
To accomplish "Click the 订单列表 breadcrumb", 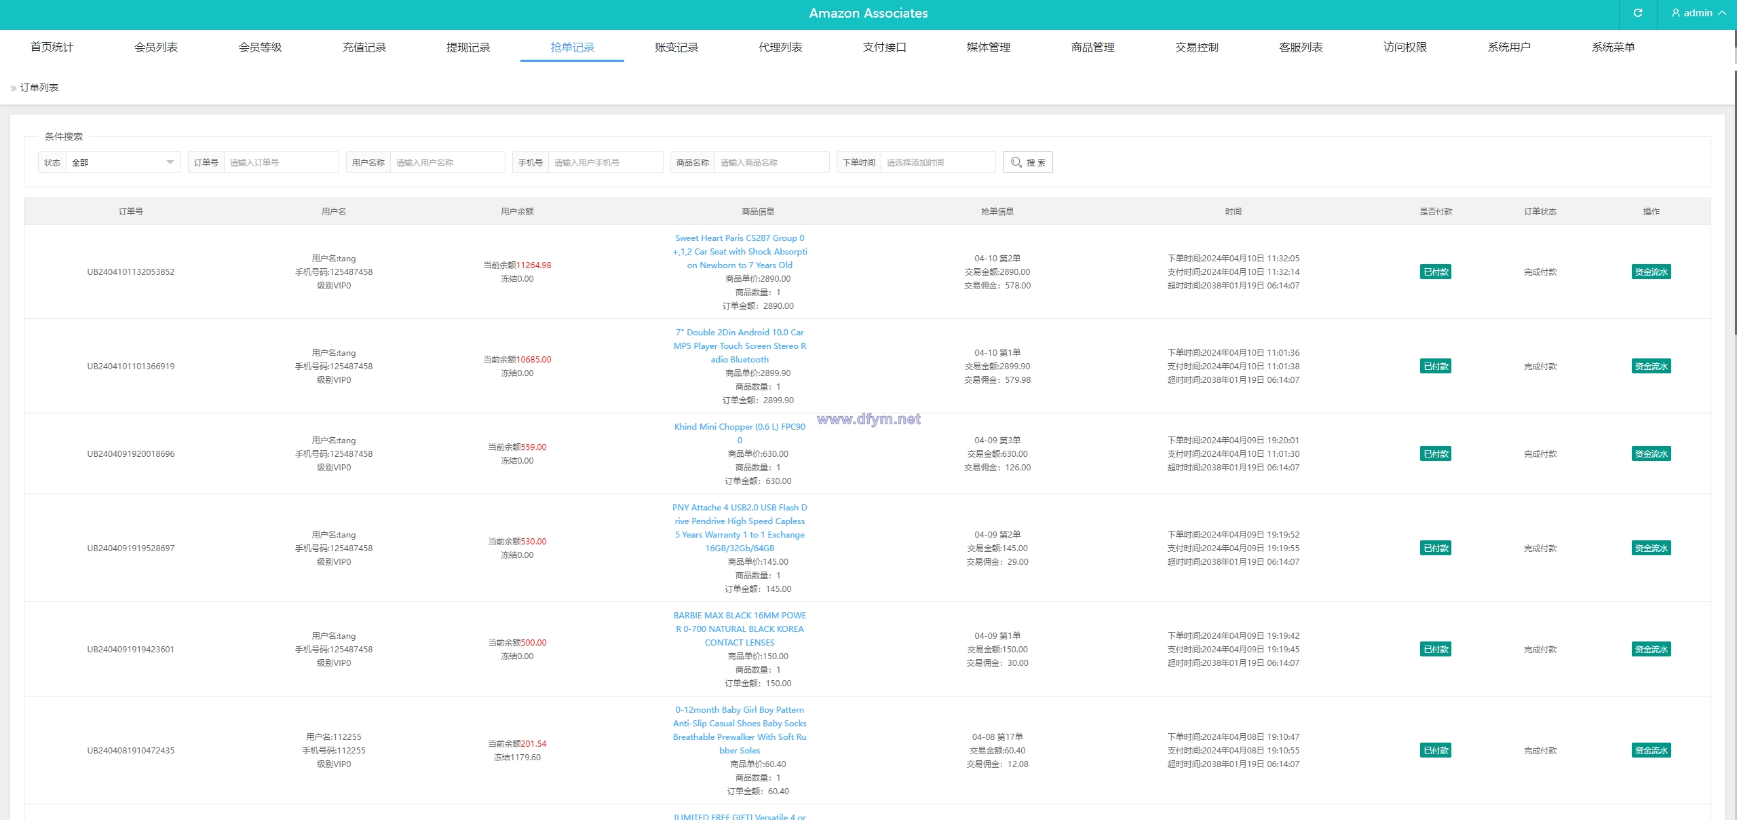I will (x=39, y=88).
